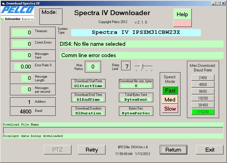The image size is (227, 163).
Task: Click the Download File Name input field
Action: [113, 130]
